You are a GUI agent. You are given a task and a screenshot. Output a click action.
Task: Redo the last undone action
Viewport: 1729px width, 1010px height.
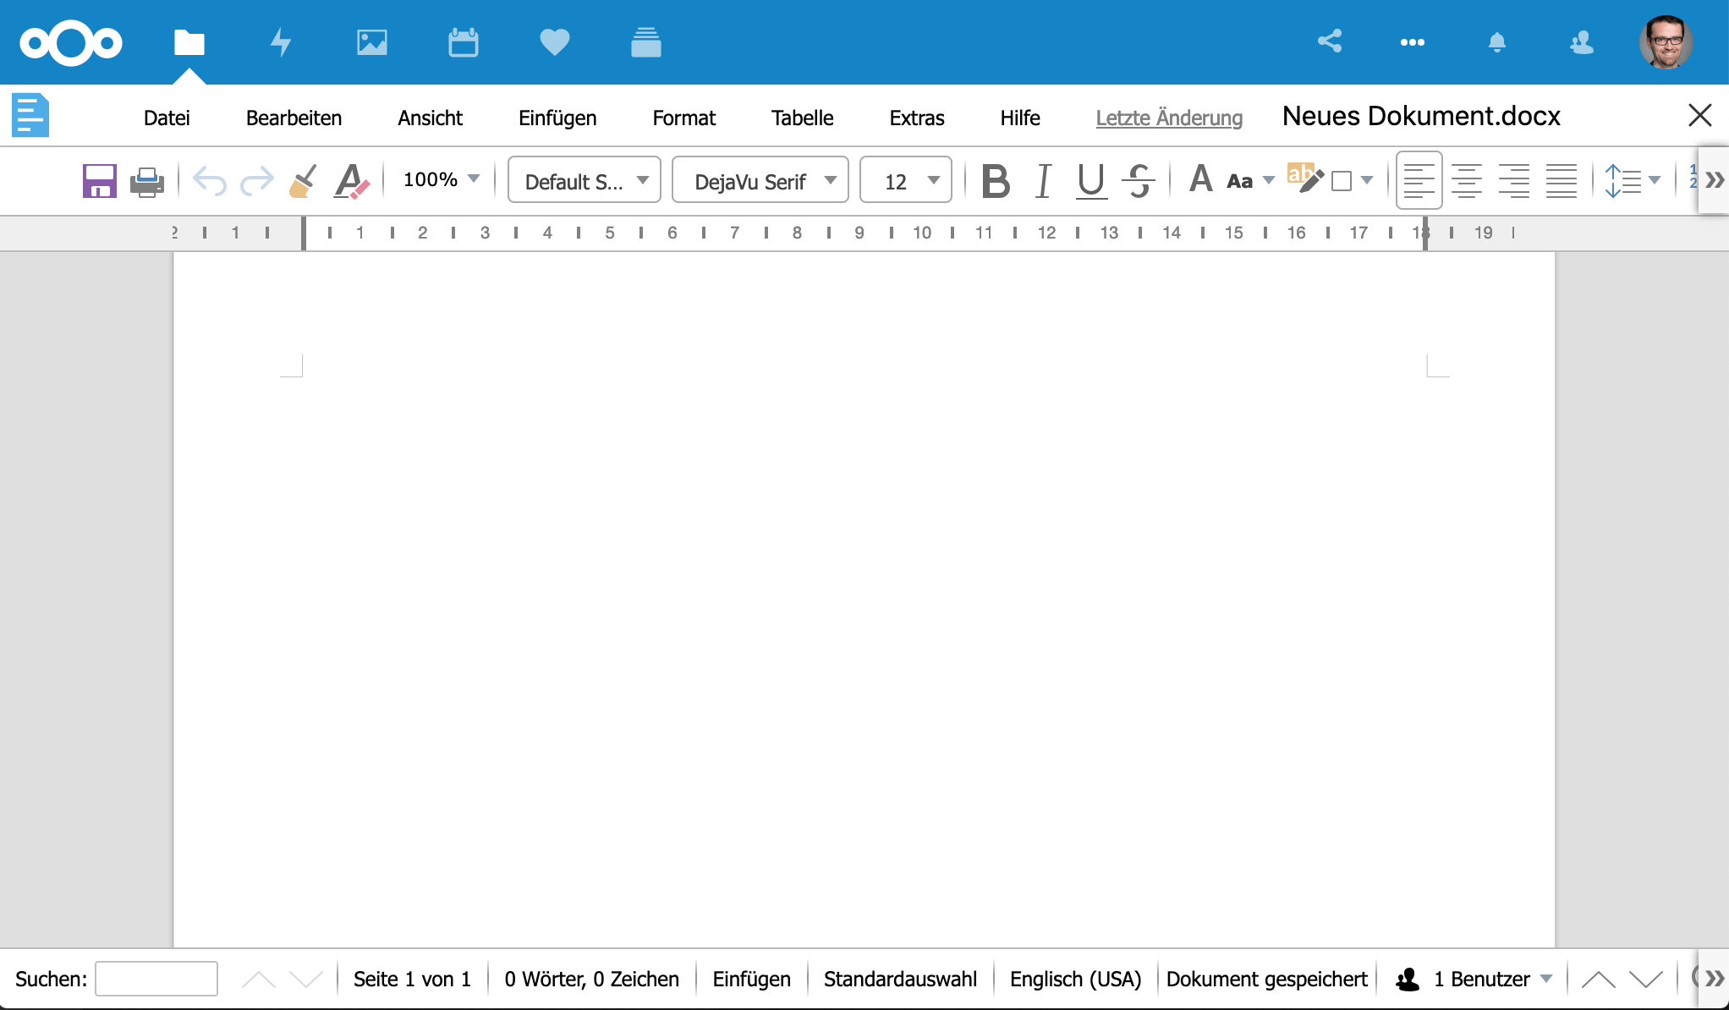257,181
